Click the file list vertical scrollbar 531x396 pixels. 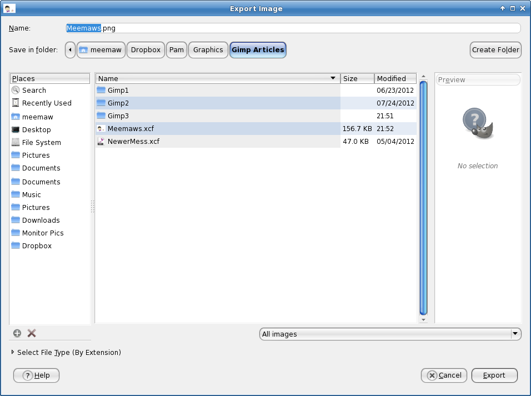point(423,198)
